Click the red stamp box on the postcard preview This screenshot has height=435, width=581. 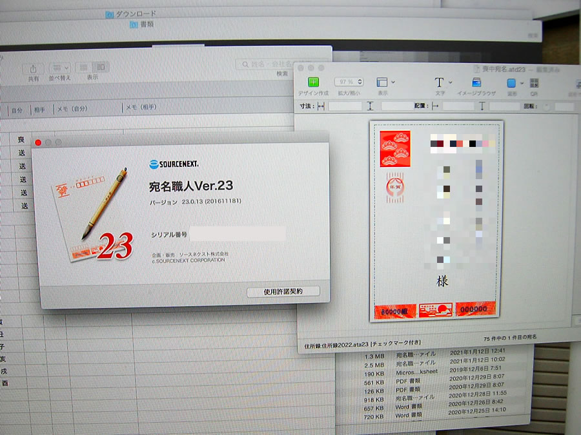click(395, 149)
